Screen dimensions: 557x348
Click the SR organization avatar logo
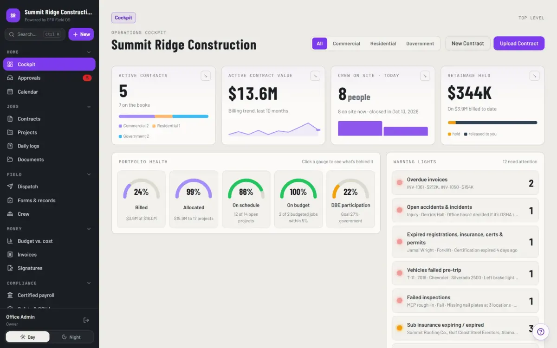(13, 15)
